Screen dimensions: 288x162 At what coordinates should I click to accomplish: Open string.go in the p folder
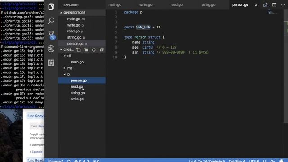[x=78, y=93]
